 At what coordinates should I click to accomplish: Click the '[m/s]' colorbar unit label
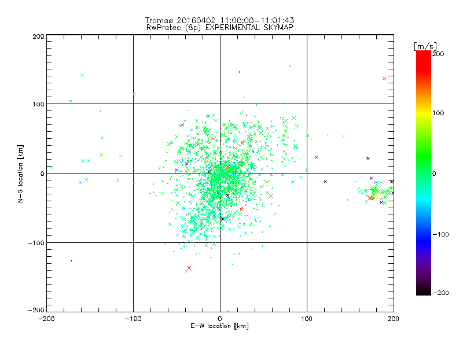pyautogui.click(x=425, y=46)
